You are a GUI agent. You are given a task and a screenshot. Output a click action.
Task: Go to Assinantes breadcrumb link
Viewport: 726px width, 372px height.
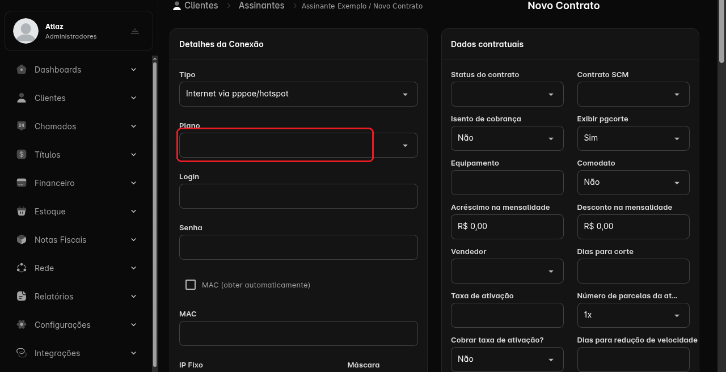(x=261, y=5)
